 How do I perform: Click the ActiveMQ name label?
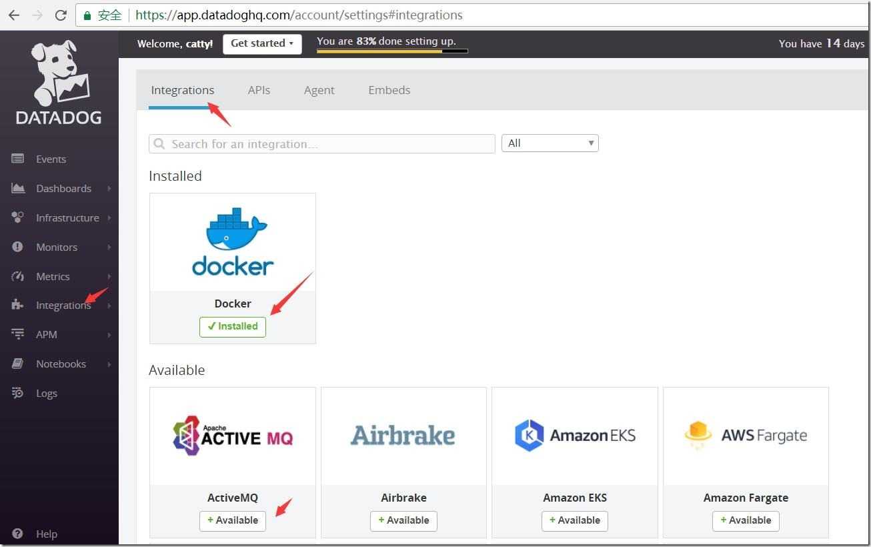pos(233,498)
